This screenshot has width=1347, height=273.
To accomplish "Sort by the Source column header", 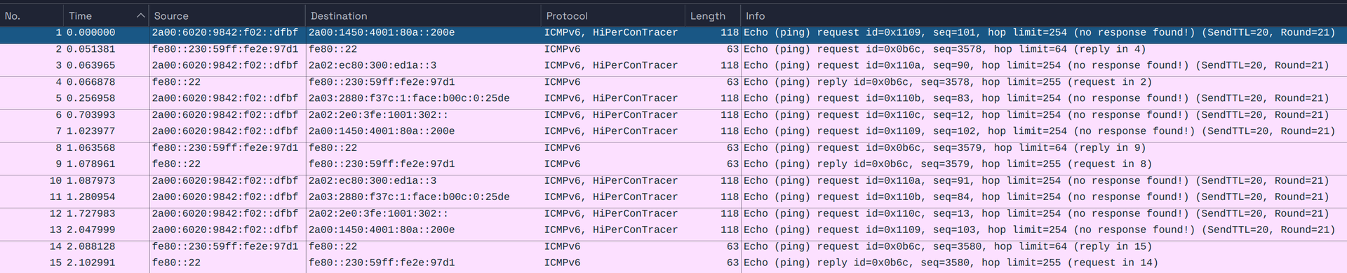I will pyautogui.click(x=227, y=15).
